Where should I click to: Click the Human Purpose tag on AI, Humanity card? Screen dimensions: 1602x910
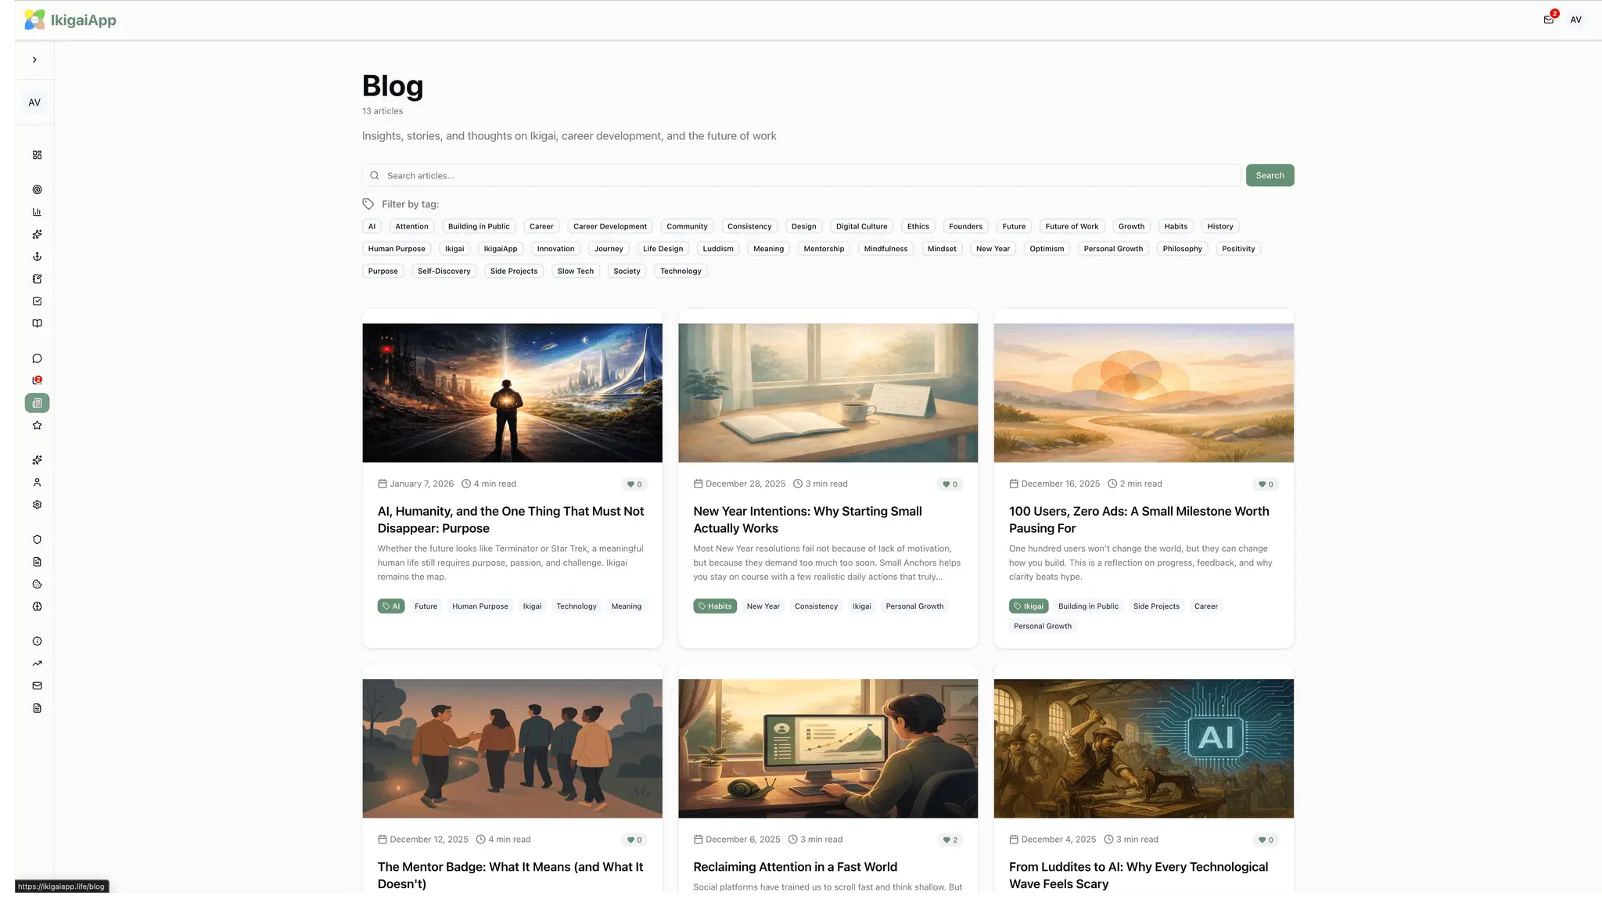480,606
